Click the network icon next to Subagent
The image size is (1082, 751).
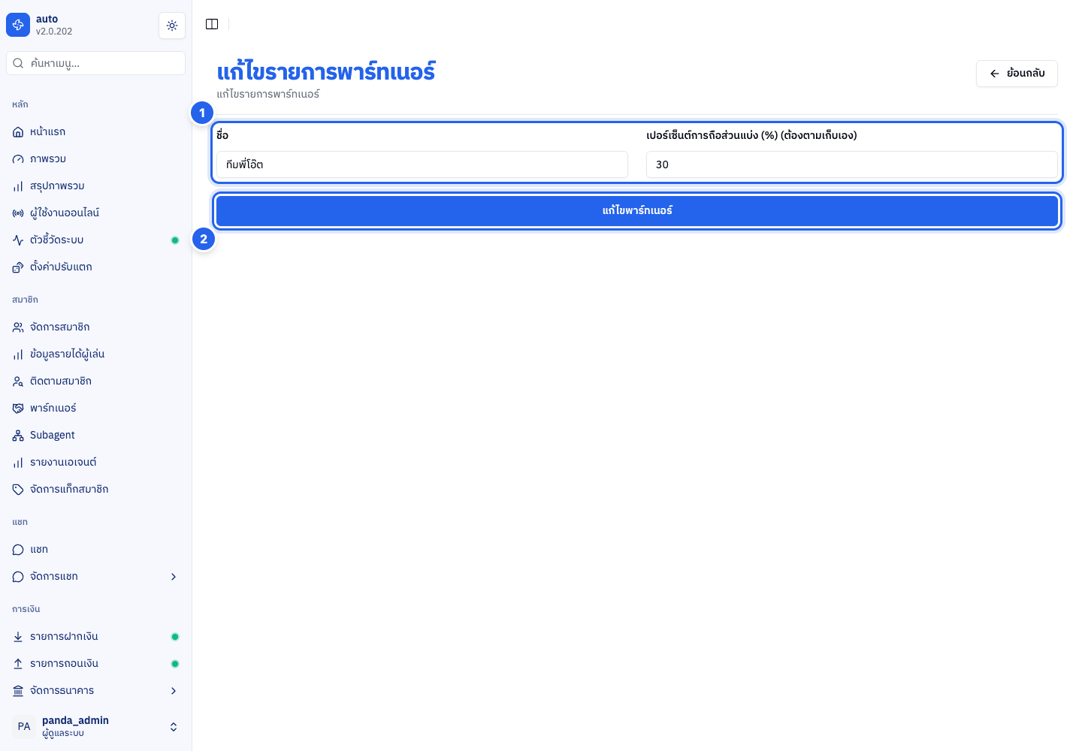[18, 436]
